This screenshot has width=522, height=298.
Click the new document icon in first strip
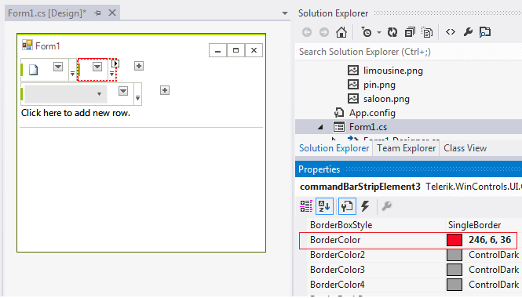(33, 70)
